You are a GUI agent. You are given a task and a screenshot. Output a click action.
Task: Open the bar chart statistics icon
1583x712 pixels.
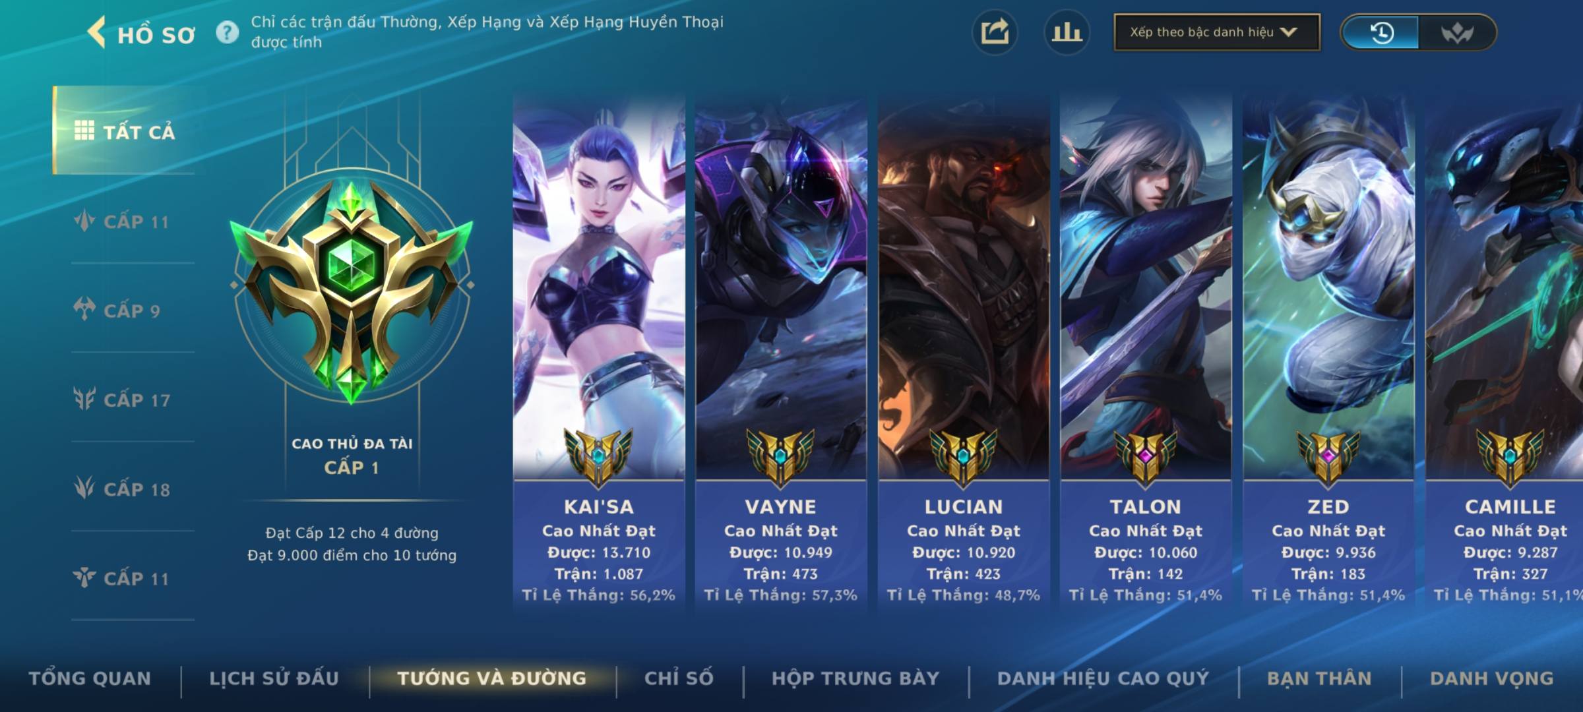(1067, 32)
